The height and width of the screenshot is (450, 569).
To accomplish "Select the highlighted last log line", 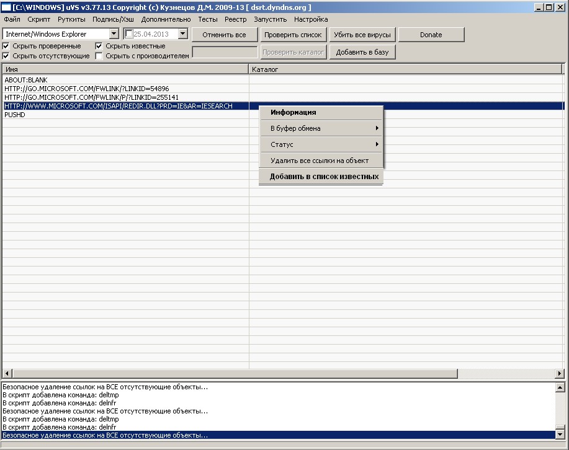I will (279, 435).
